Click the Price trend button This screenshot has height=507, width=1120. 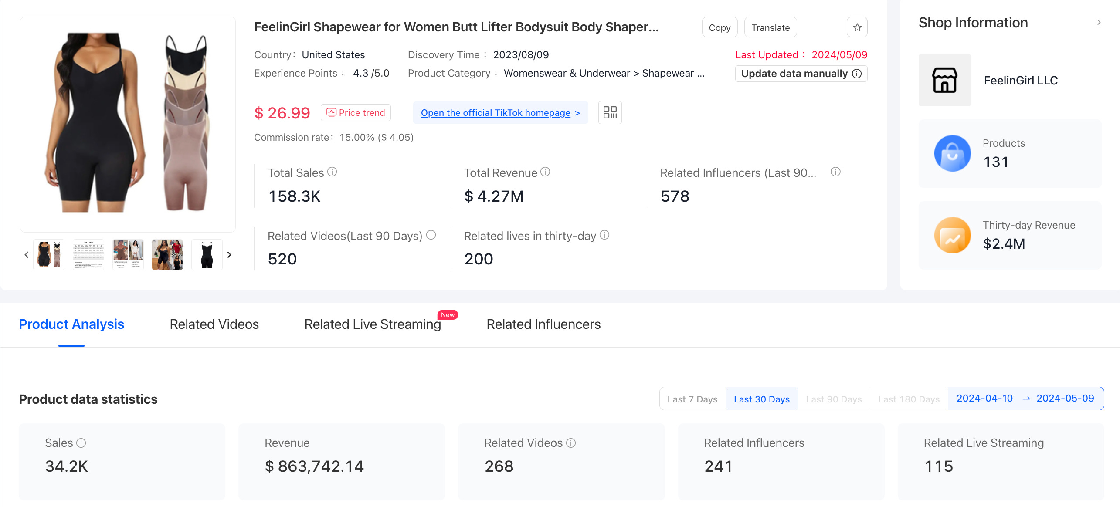click(x=356, y=113)
